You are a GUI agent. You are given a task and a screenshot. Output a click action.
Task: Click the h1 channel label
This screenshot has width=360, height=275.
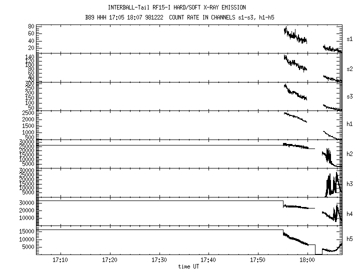tap(351, 125)
